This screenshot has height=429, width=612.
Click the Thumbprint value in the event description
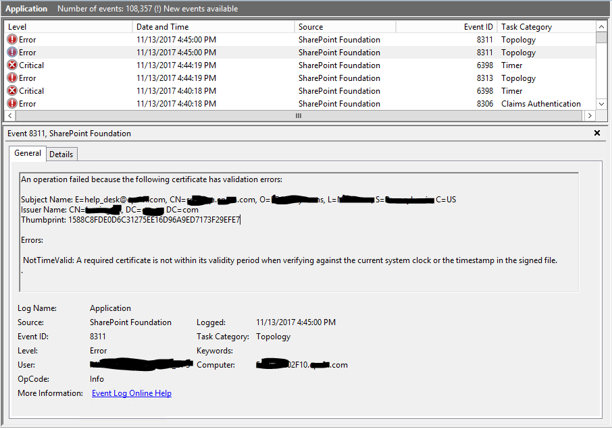tap(154, 220)
